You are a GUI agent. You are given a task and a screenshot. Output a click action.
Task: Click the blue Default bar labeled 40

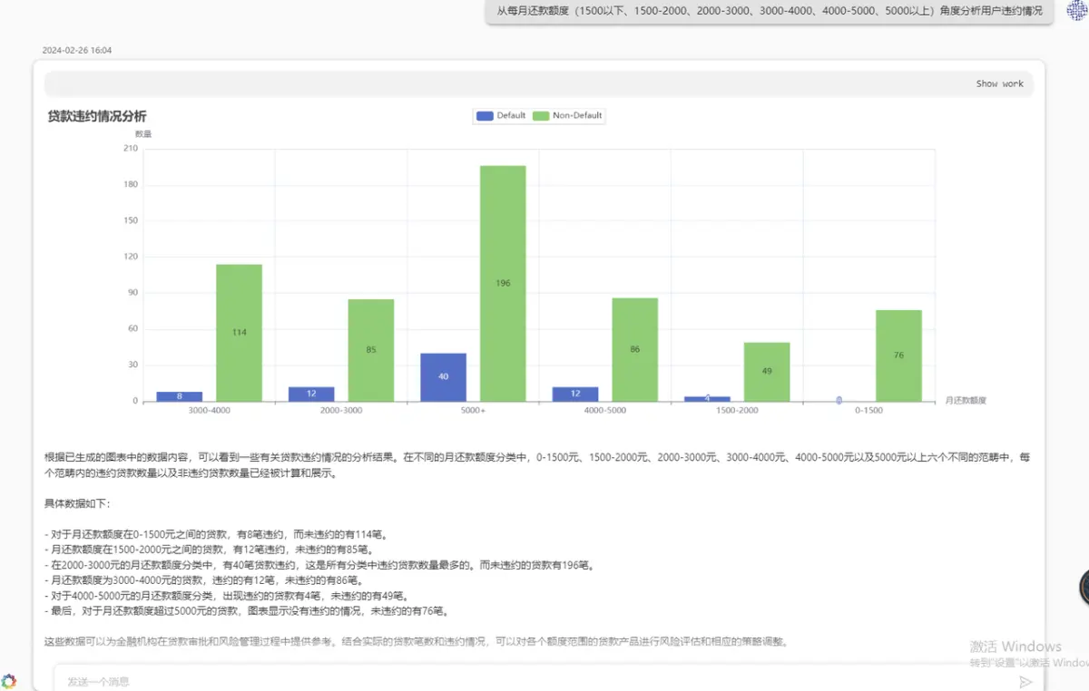443,377
